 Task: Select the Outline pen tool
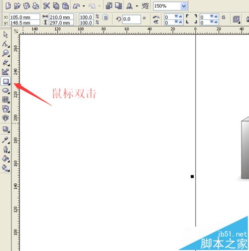click(x=6, y=149)
